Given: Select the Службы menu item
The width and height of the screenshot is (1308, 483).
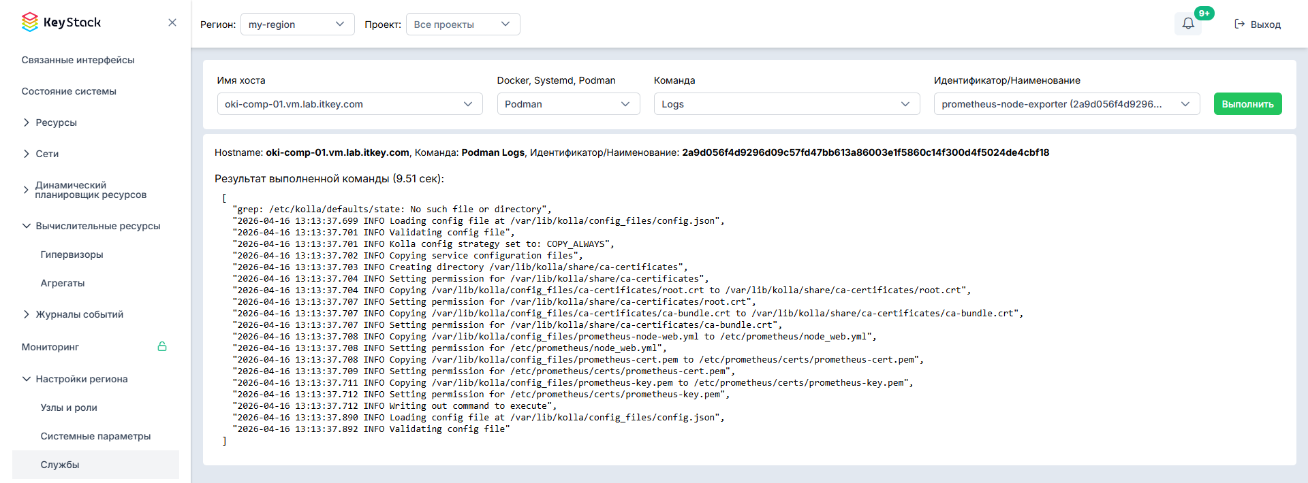Looking at the screenshot, I should point(95,465).
